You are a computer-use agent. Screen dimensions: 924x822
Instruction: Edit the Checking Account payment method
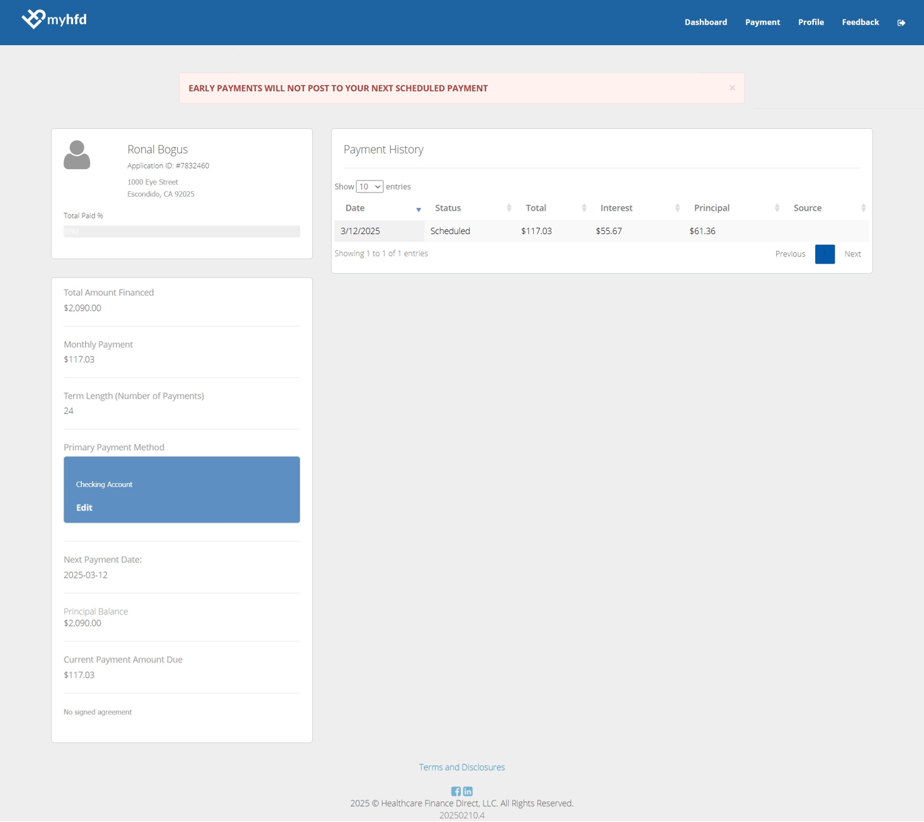point(84,507)
